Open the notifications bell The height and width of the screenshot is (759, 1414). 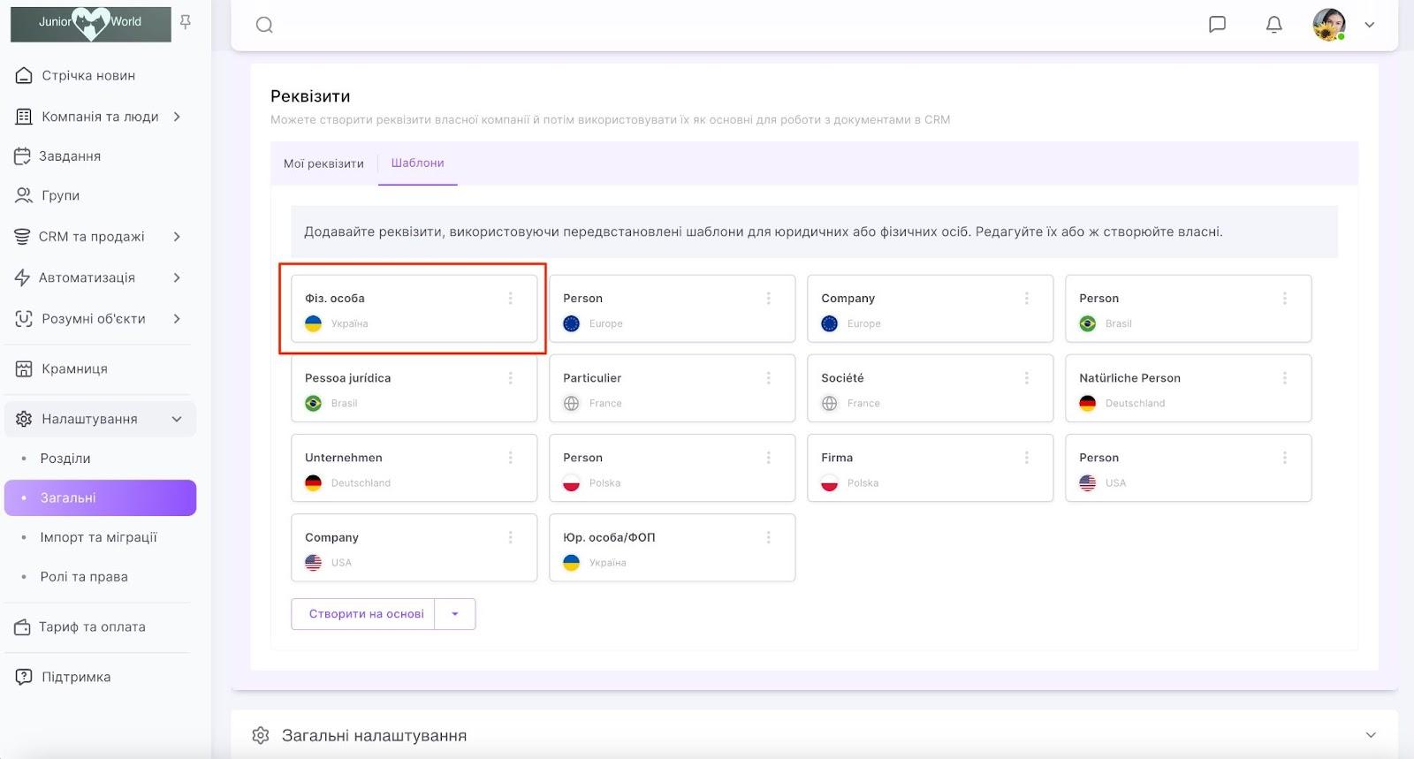1273,25
